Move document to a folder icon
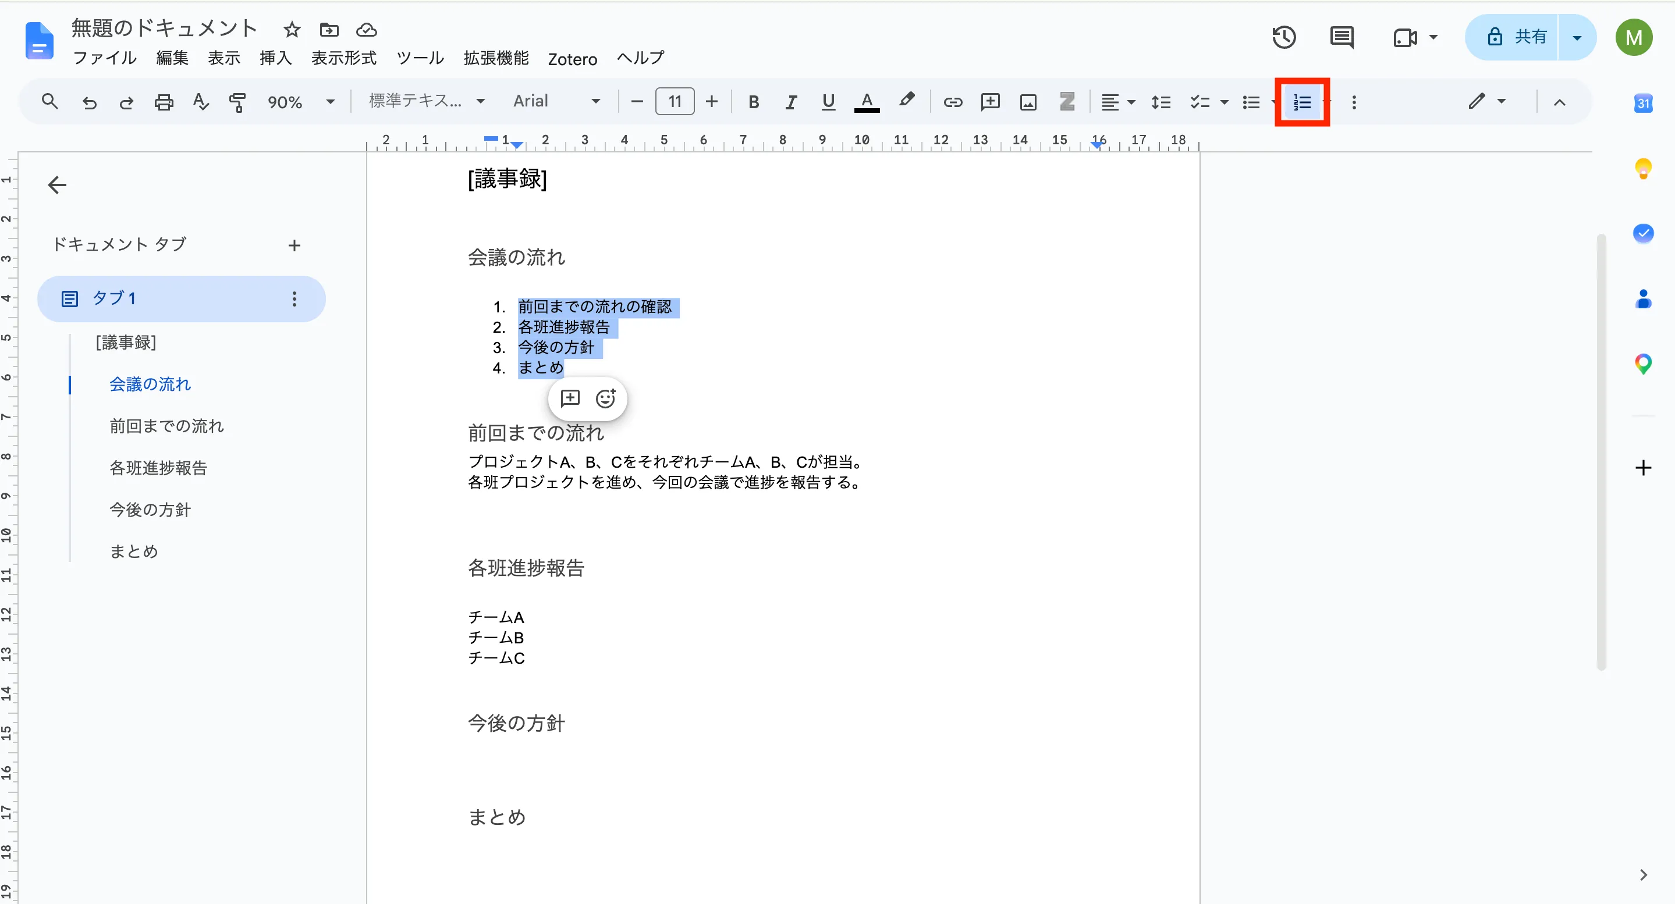 coord(329,29)
